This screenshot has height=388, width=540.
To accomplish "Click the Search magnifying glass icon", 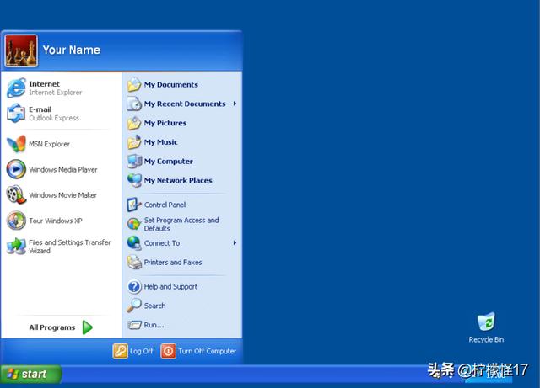I will [134, 306].
